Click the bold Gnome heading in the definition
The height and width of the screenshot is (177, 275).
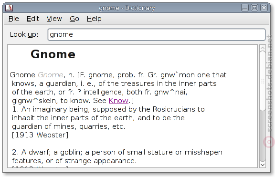tap(53, 54)
